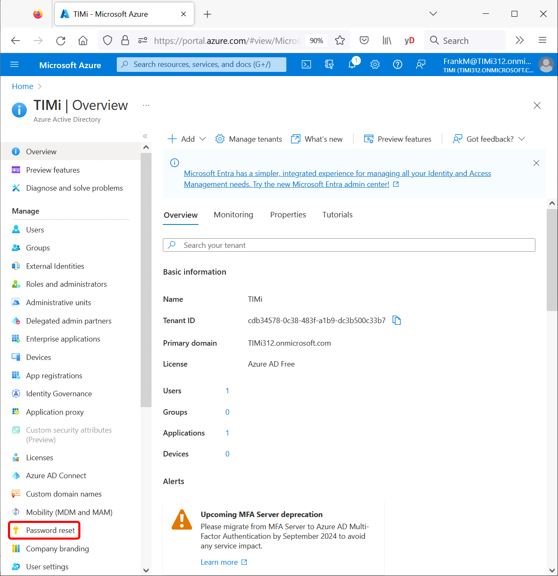Open Password reset in the sidebar
Screen dimensions: 558x576
tap(44, 530)
